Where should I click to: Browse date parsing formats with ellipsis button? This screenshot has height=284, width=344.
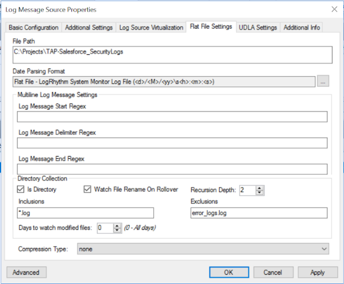[324, 81]
